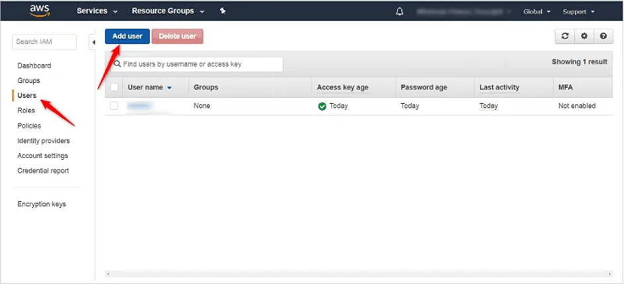
Task: Focus the find users search box
Action: [x=197, y=64]
